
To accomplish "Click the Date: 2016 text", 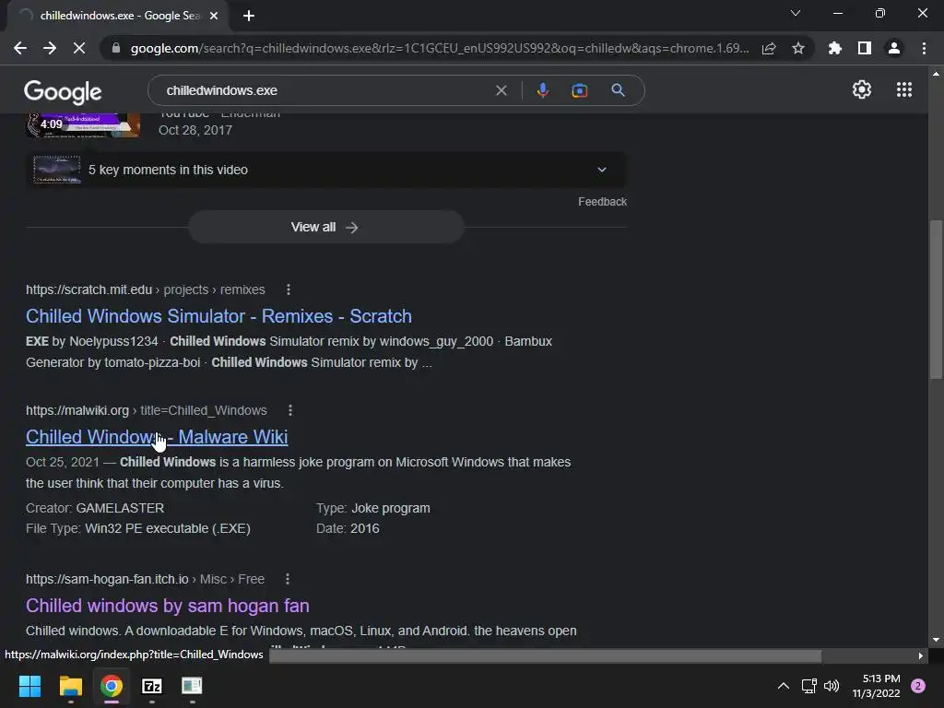I will pyautogui.click(x=348, y=528).
